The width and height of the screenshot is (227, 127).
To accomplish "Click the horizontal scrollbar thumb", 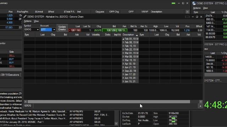I will tap(109, 102).
